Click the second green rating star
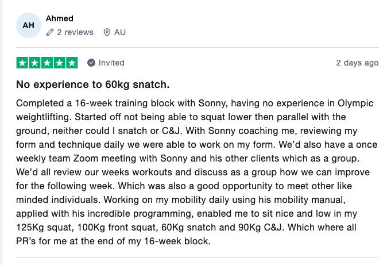This screenshot has height=265, width=391. (34, 63)
